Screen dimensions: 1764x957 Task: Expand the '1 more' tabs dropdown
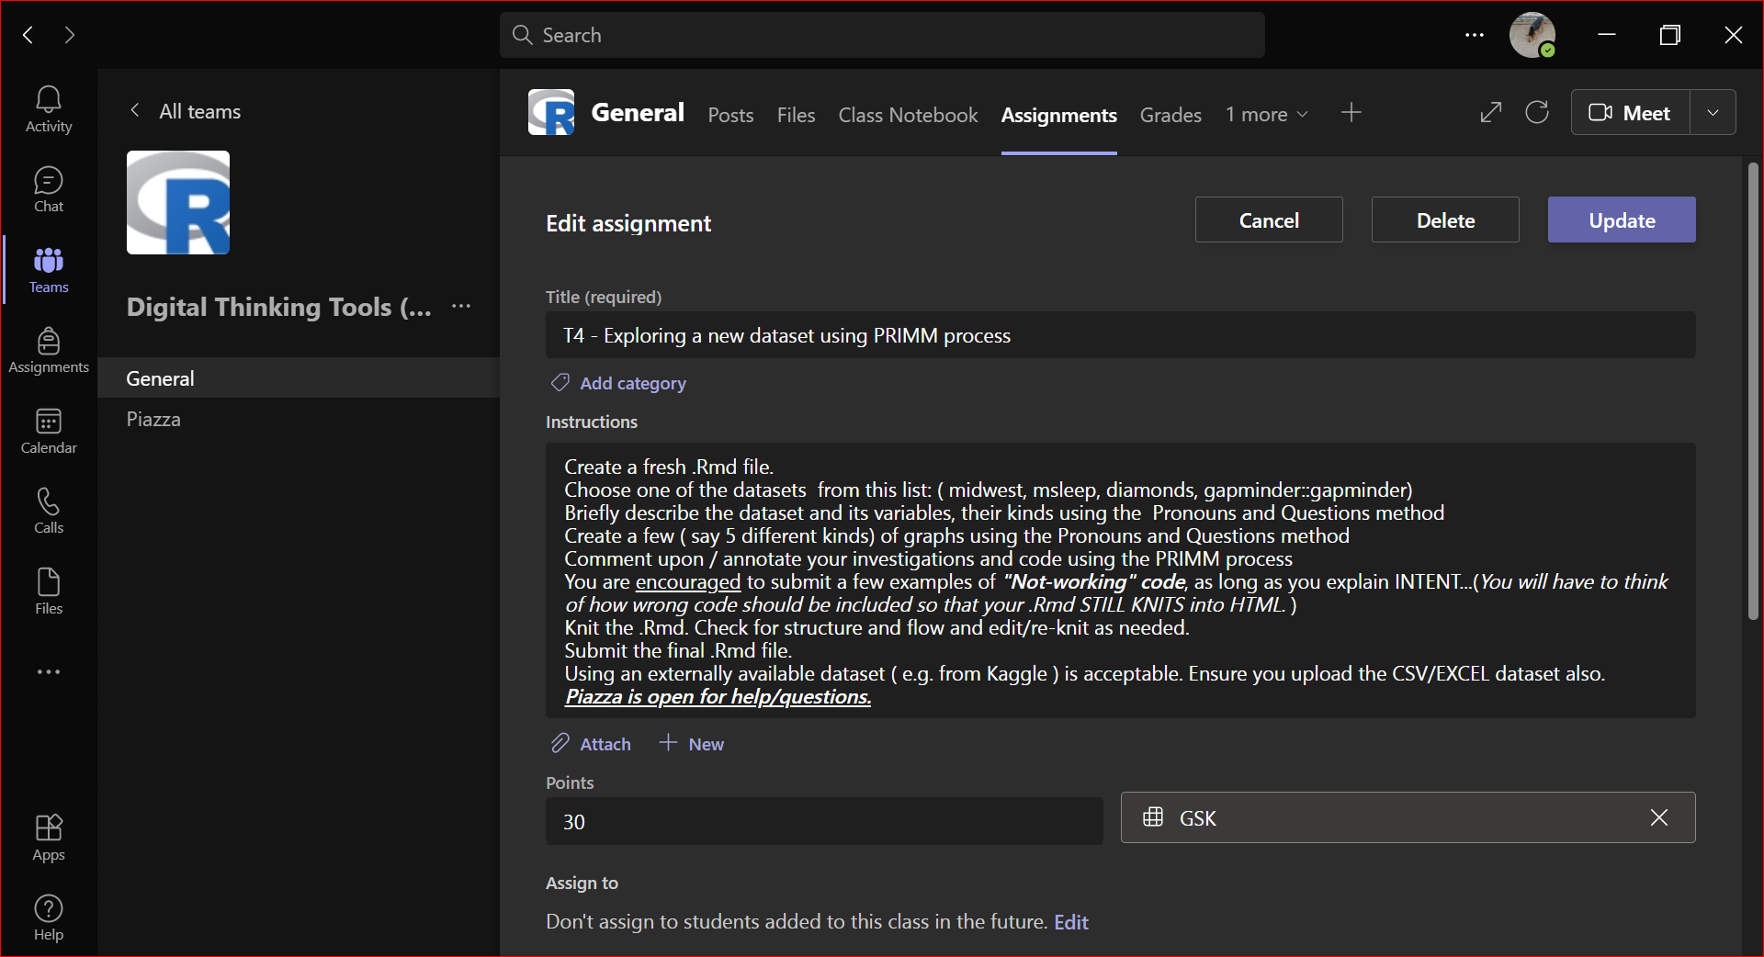(x=1267, y=115)
